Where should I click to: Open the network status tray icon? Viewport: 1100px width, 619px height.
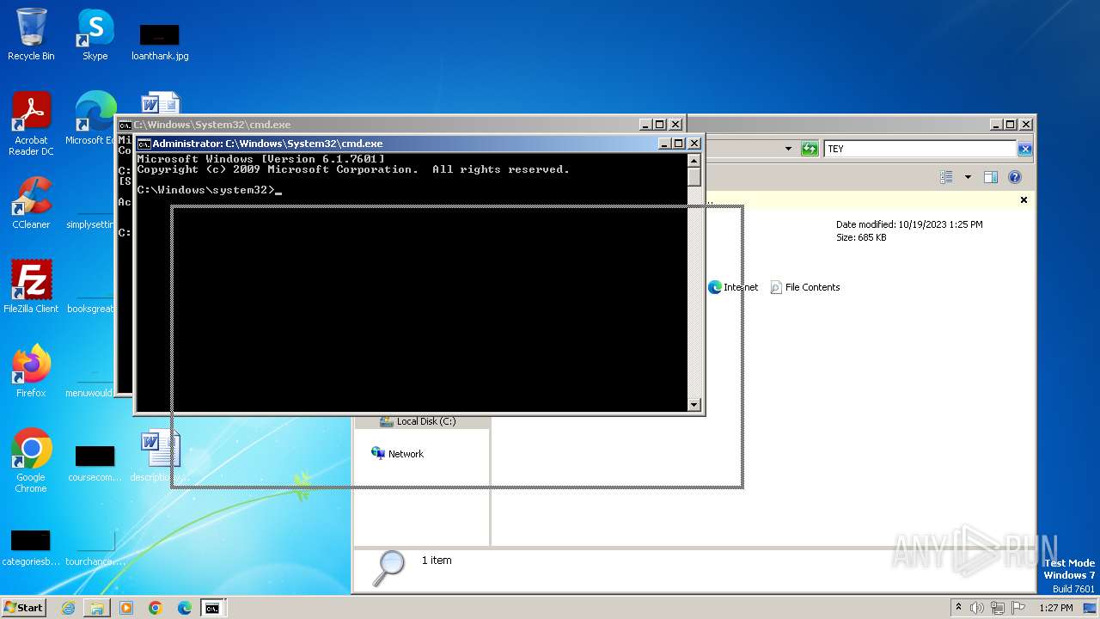point(998,608)
